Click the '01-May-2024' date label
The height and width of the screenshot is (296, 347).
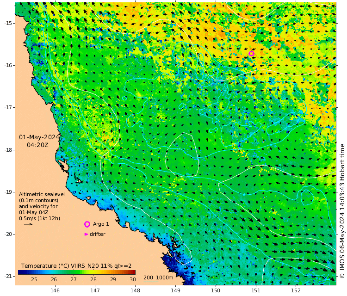pyautogui.click(x=39, y=137)
